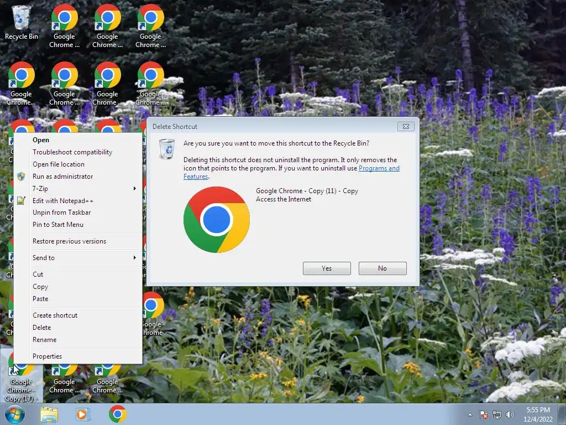Image resolution: width=566 pixels, height=425 pixels.
Task: Click the Recycle Bin icon inside Delete Shortcut dialog
Action: pos(167,149)
